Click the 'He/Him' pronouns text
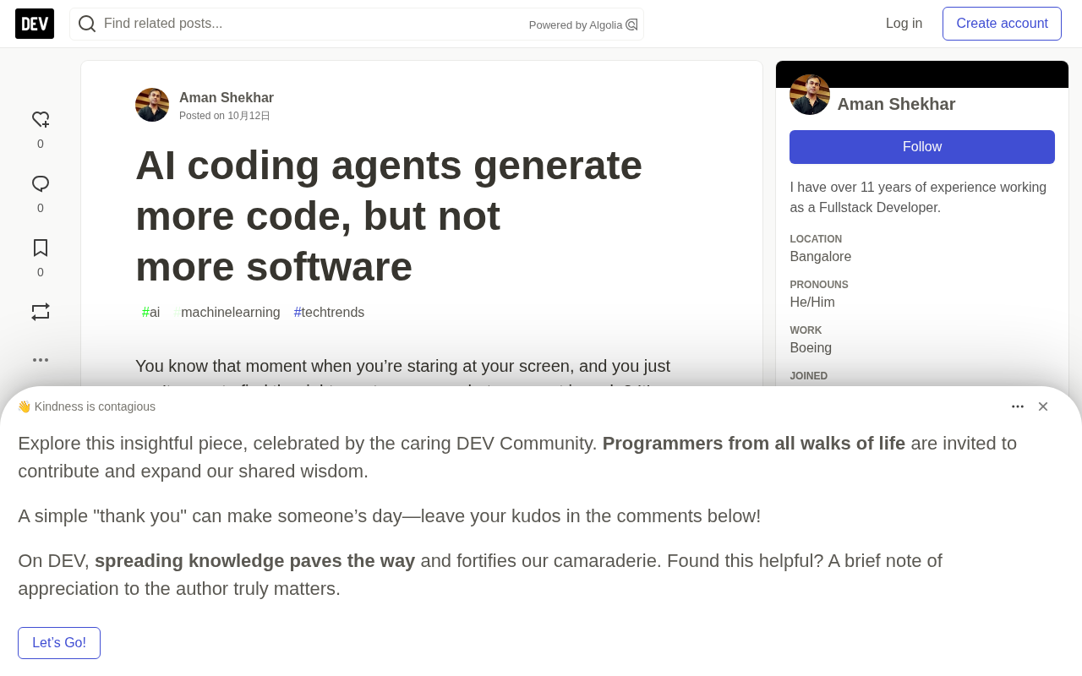1082x676 pixels. pos(812,303)
